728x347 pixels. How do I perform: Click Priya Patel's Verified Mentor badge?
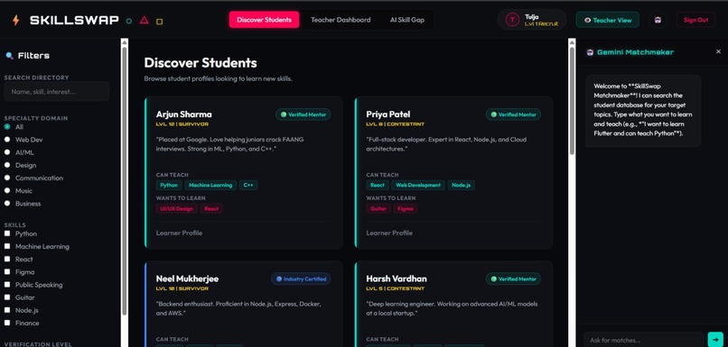514,114
